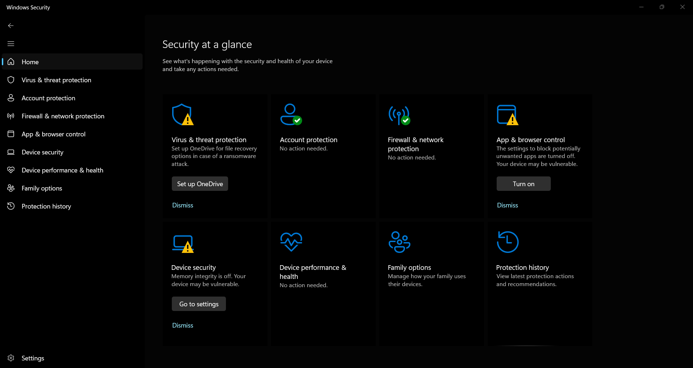Click the shield icon in sidebar
This screenshot has width=693, height=368.
(x=11, y=80)
